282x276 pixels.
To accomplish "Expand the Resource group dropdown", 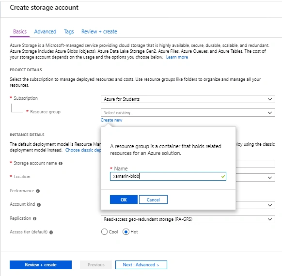I will [188, 113].
